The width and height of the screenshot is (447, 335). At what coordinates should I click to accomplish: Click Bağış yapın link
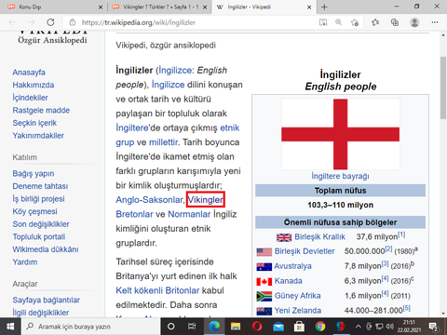point(34,174)
